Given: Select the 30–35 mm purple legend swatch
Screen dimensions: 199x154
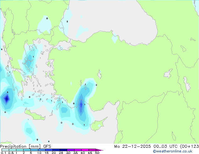Looking at the screenshot, I should (x=70, y=150).
